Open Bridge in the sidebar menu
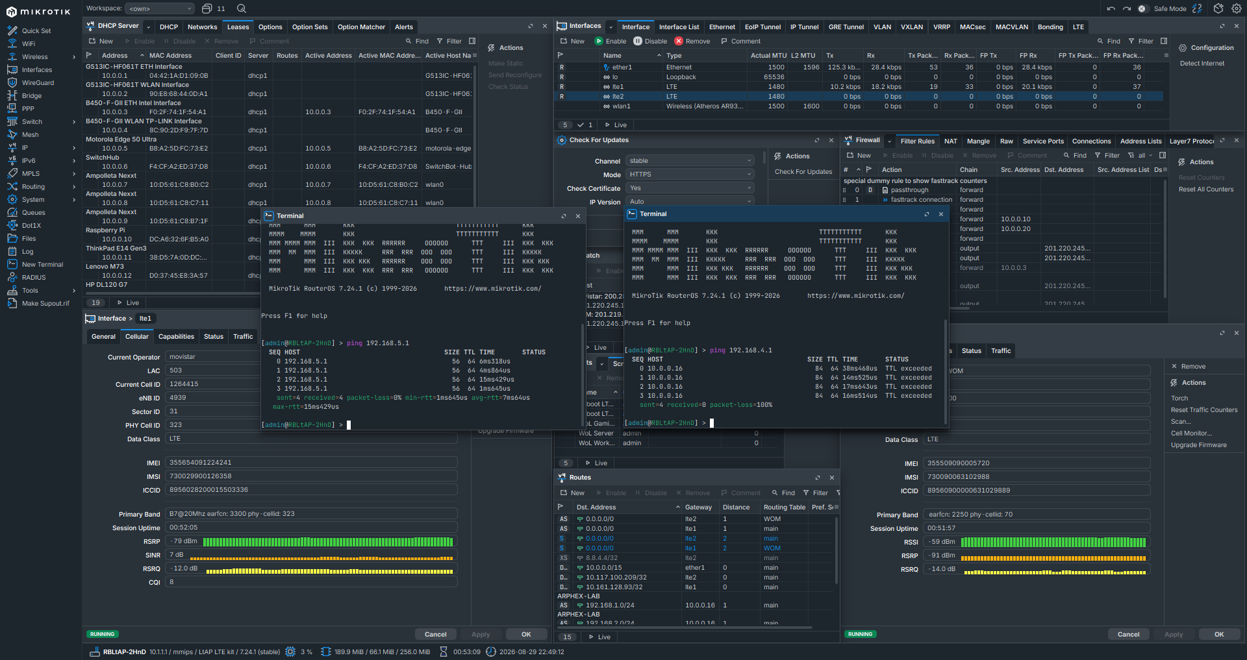This screenshot has height=660, width=1247. [x=31, y=95]
